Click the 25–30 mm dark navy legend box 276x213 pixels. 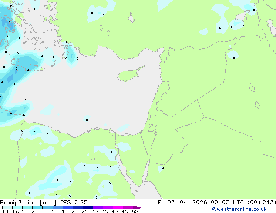pos(88,207)
